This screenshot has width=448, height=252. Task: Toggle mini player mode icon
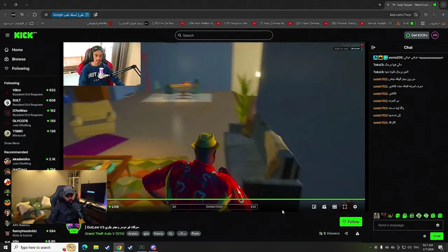[x=314, y=207]
